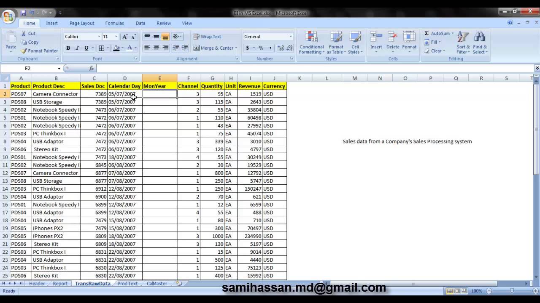This screenshot has width=540, height=303.
Task: Expand the Name Box dropdown arrow
Action: coord(59,68)
